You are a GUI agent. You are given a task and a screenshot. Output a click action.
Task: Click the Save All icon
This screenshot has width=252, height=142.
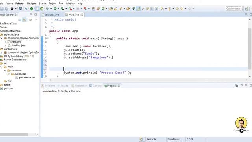click(6, 9)
